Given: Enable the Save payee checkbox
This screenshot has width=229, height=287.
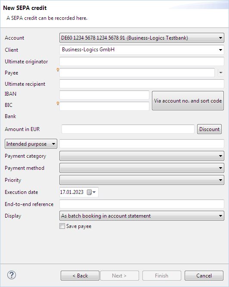Looking at the screenshot, I should [62, 226].
